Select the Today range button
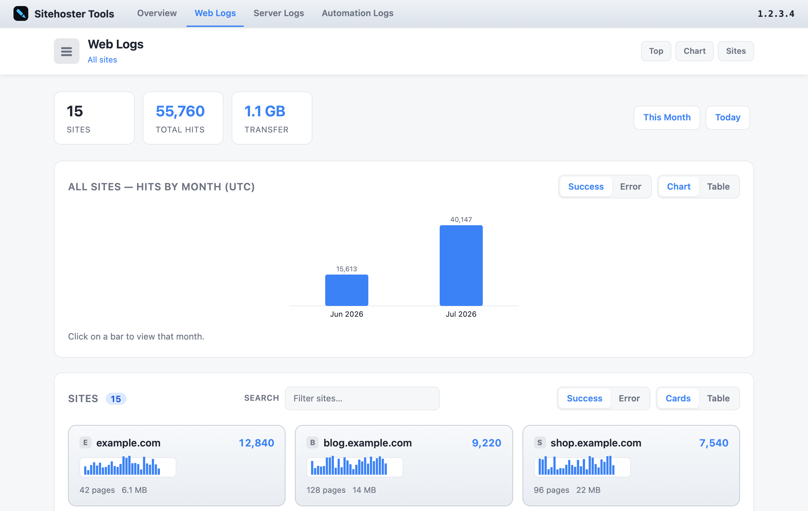808x511 pixels. [x=728, y=117]
